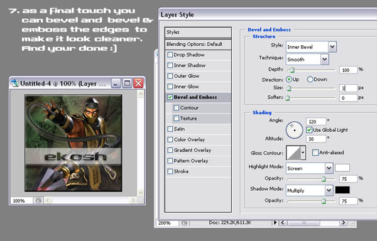Click the 200% zoom field in back window
377x241 pixels.
click(x=168, y=223)
